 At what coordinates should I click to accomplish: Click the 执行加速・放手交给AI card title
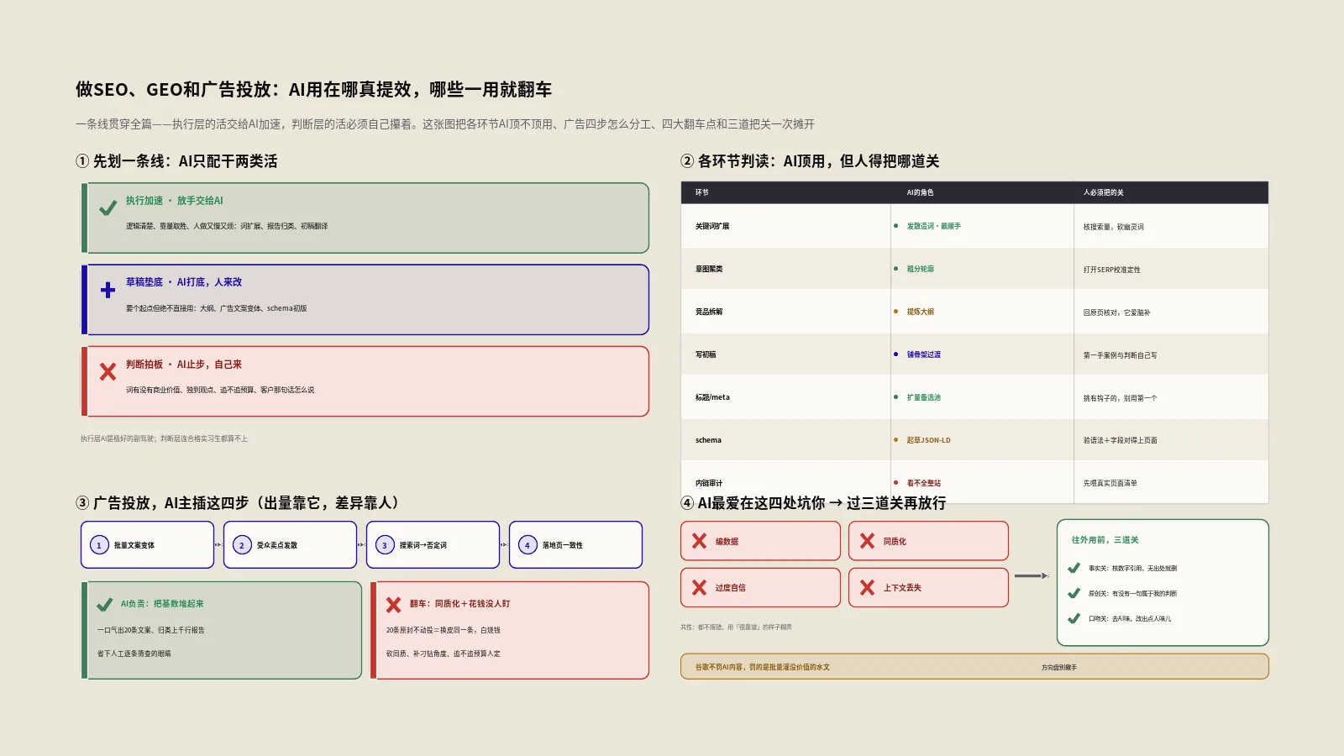[x=174, y=201]
